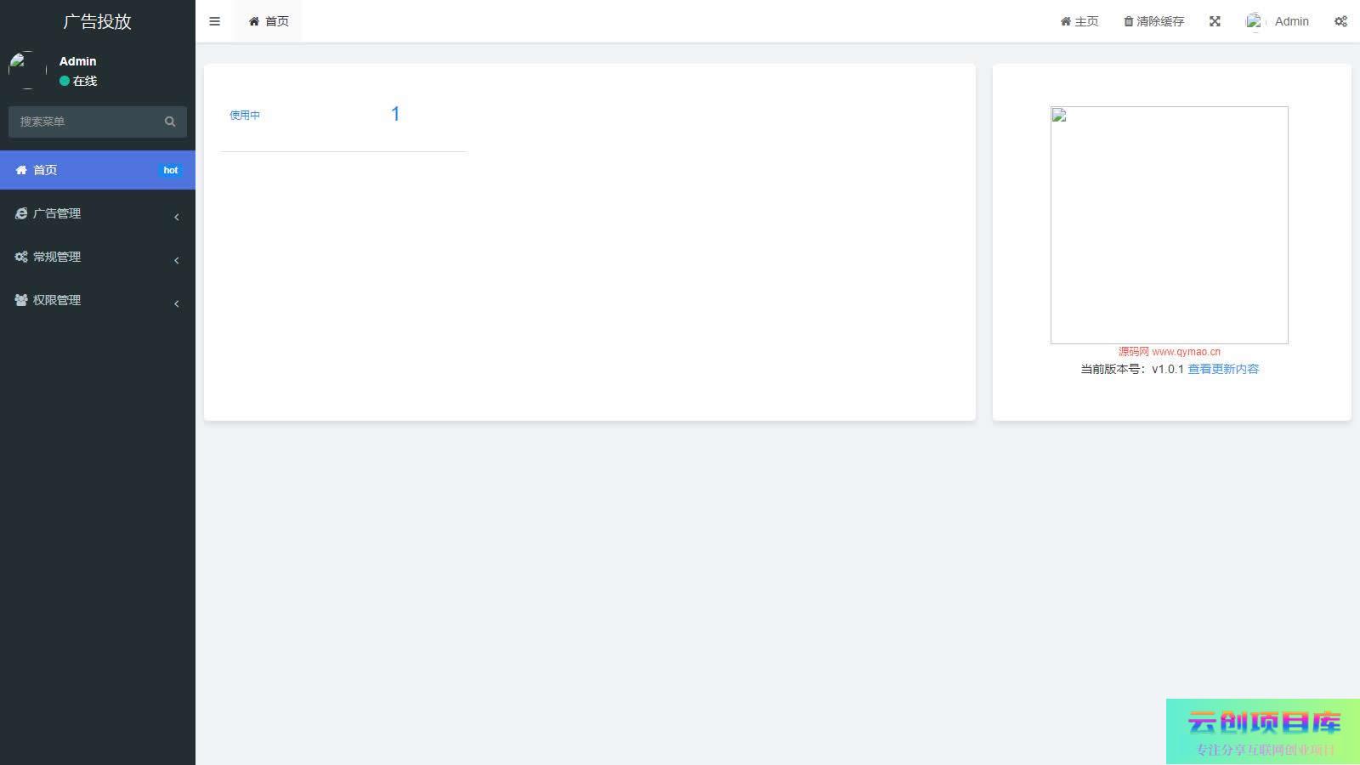Viewport: 1360px width, 765px height.
Task: Click the 清除缓存 button
Action: tap(1153, 21)
